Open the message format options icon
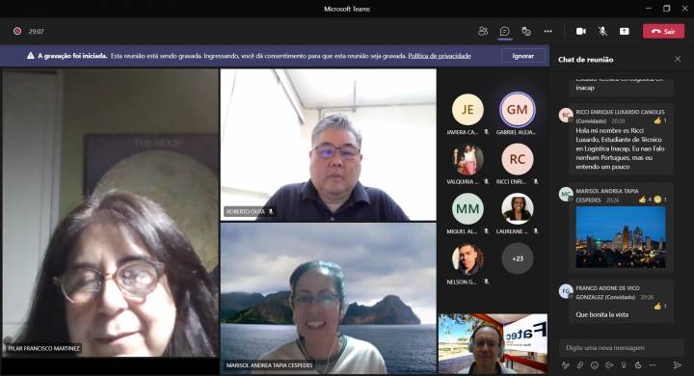Viewport: 694px width, 376px height. 566,365
